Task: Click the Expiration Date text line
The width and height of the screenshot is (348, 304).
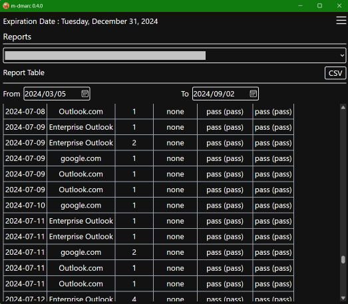Action: click(x=81, y=21)
